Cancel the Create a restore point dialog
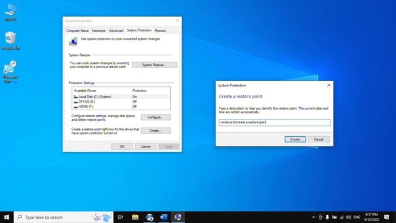 pos(319,139)
